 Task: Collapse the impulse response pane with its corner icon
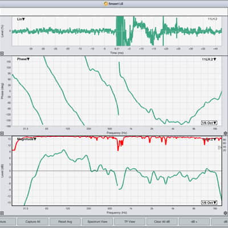[x=2, y=54]
